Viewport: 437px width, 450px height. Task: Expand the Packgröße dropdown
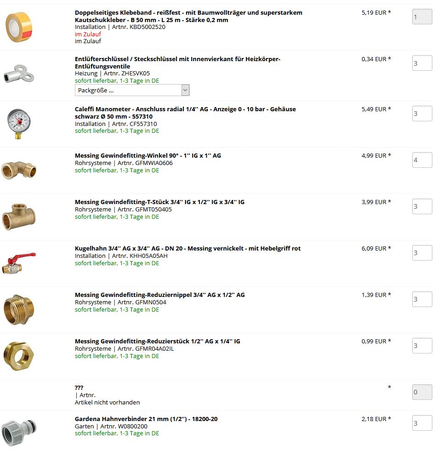coord(132,90)
